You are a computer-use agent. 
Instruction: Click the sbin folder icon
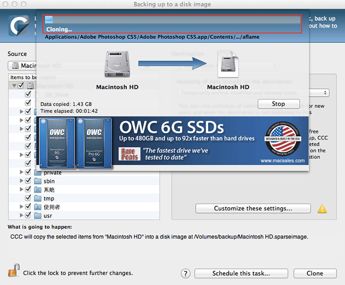click(37, 181)
